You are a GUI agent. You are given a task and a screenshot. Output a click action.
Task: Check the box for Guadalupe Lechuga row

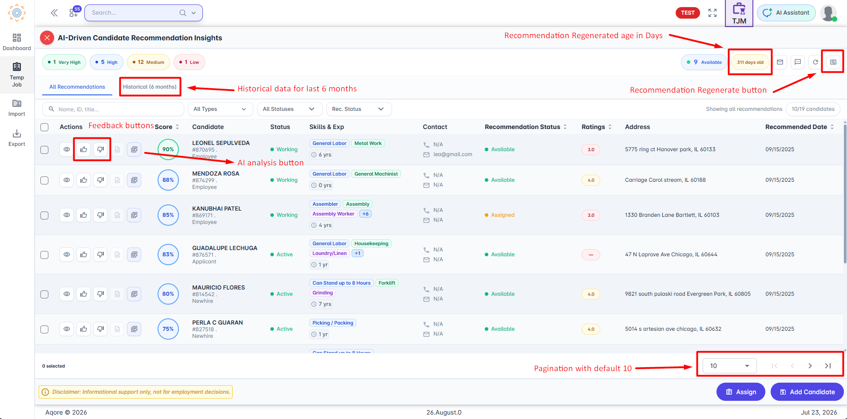pyautogui.click(x=44, y=255)
